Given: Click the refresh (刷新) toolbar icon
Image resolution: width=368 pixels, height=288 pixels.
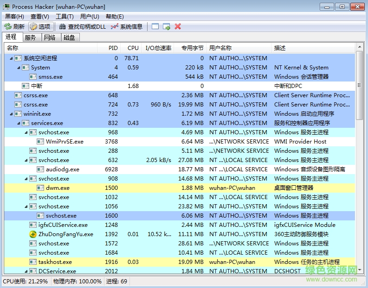Looking at the screenshot, I should 8,27.
